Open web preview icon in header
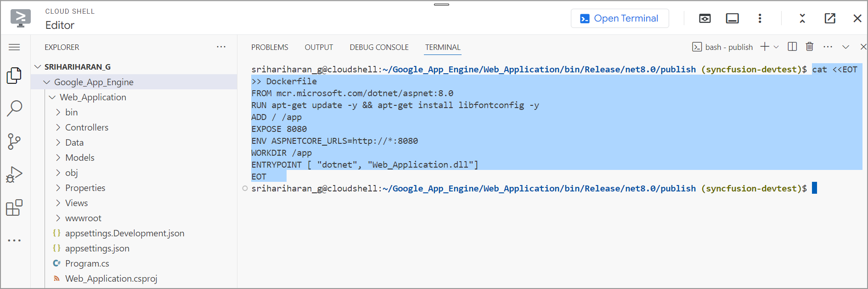This screenshot has width=868, height=289. click(x=705, y=18)
